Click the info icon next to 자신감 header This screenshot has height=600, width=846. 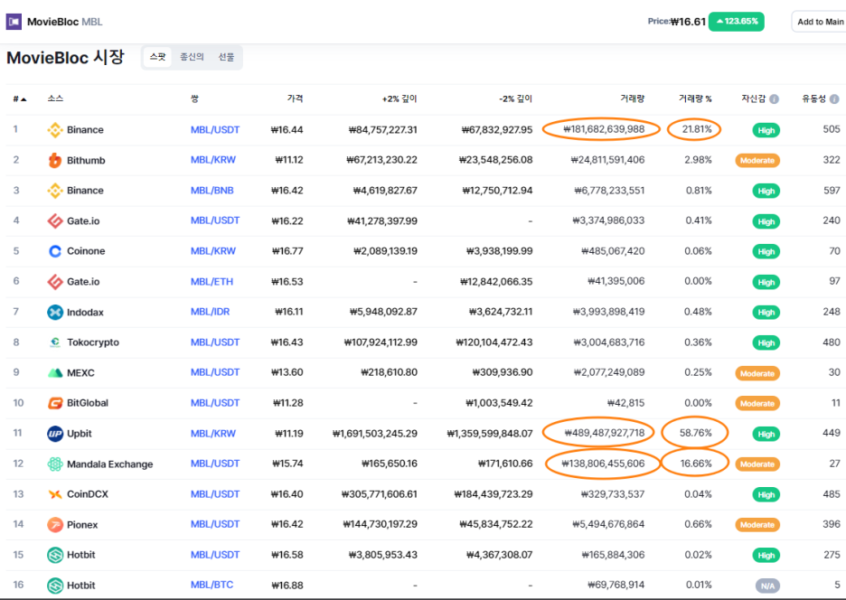click(775, 98)
